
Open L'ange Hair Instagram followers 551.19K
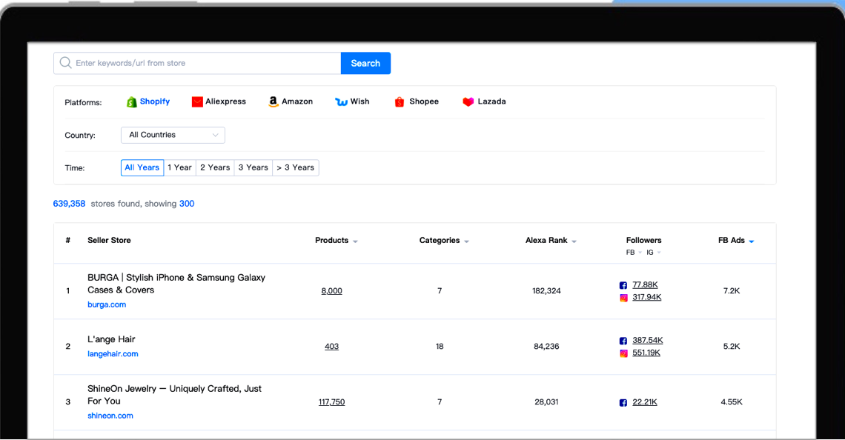646,353
